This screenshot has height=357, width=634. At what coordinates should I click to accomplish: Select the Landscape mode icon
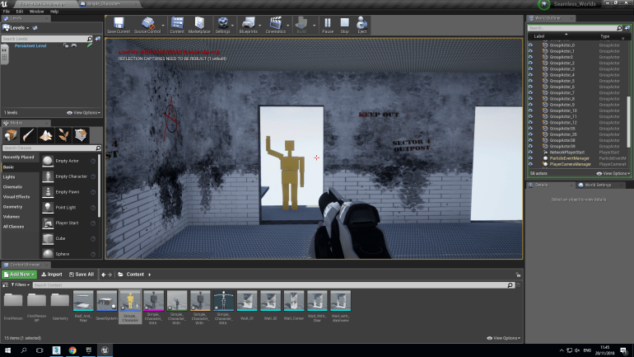pos(45,135)
